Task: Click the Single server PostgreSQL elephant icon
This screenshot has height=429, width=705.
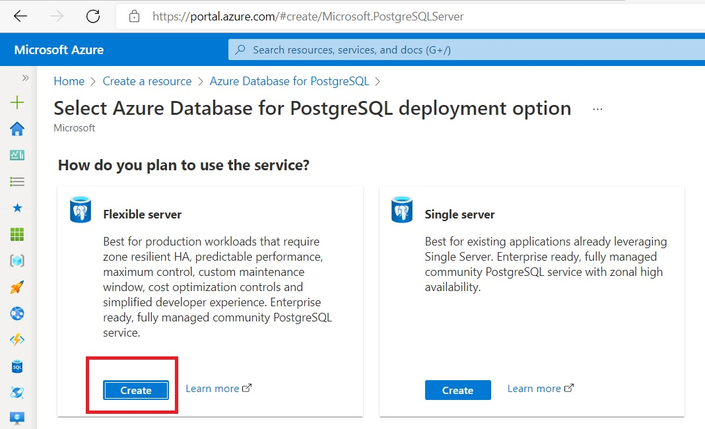Action: tap(402, 210)
